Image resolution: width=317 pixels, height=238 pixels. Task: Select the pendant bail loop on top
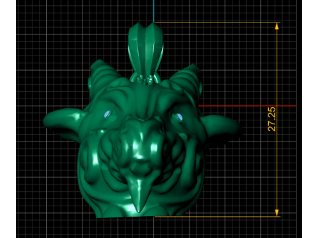(146, 52)
